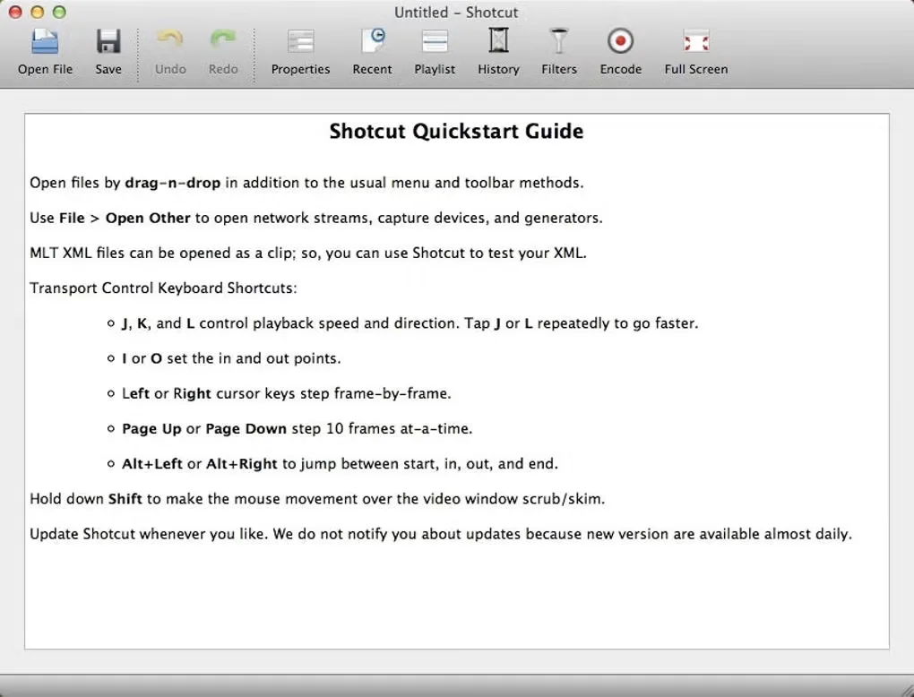The height and width of the screenshot is (697, 914).
Task: Click the Undo arrow icon
Action: click(x=170, y=40)
